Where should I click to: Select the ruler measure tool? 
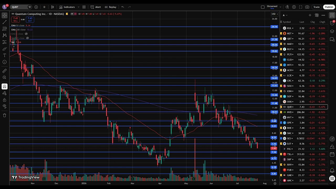pos(4,71)
